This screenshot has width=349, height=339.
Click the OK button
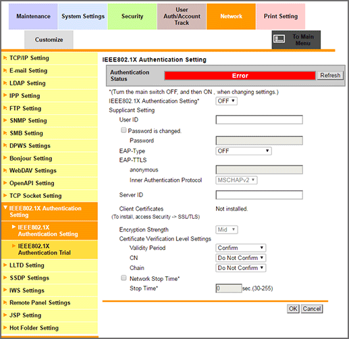point(293,309)
